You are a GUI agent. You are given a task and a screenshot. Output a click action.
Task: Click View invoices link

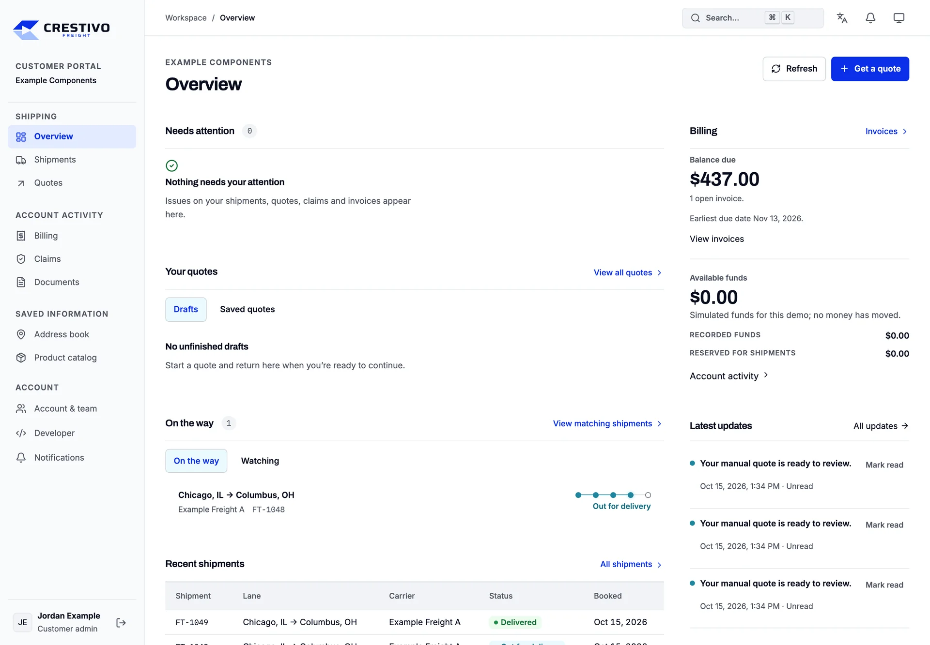tap(716, 239)
